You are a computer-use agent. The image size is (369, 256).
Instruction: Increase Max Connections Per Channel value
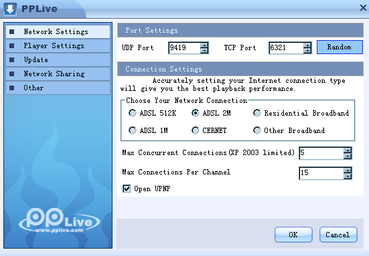coord(348,170)
